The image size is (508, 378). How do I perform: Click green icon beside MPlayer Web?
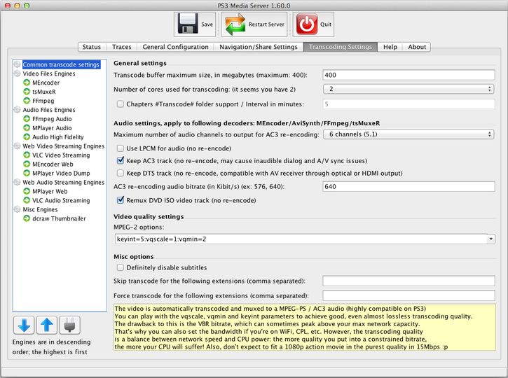pyautogui.click(x=27, y=191)
